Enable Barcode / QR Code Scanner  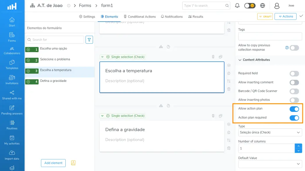pos(294,91)
